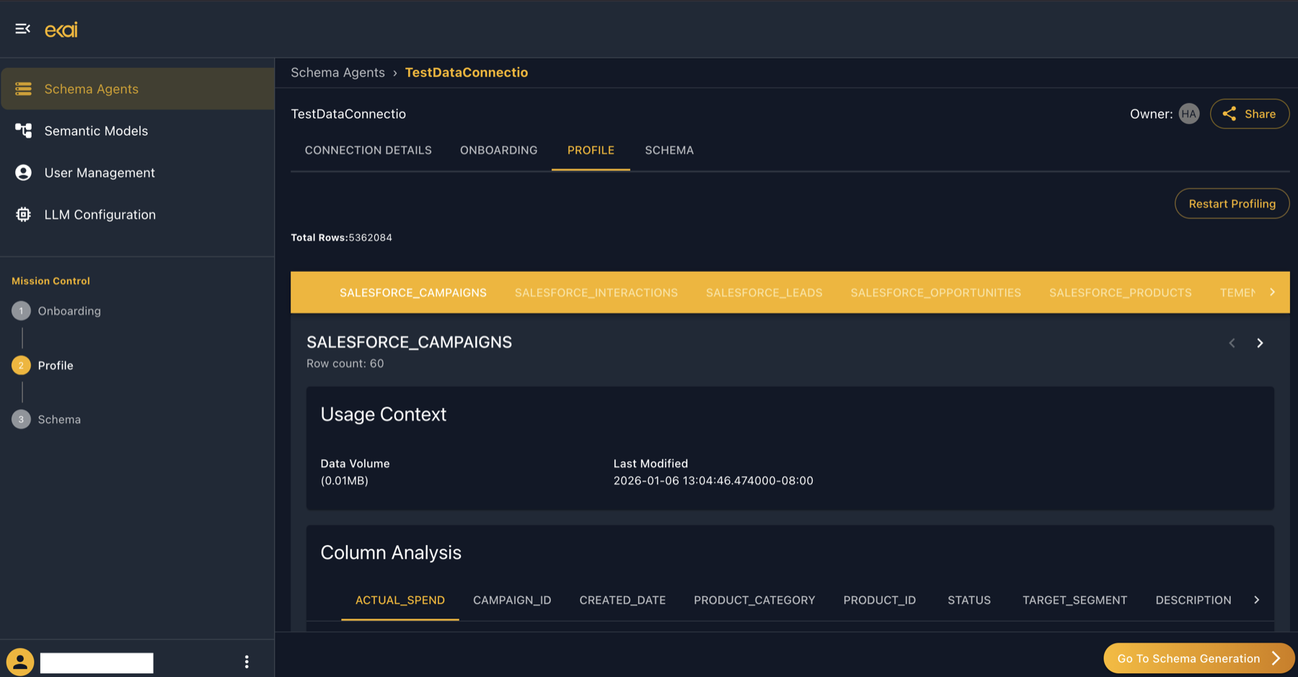Select the CAMPAIGN_ID column tab
Image resolution: width=1298 pixels, height=677 pixels.
(x=512, y=600)
